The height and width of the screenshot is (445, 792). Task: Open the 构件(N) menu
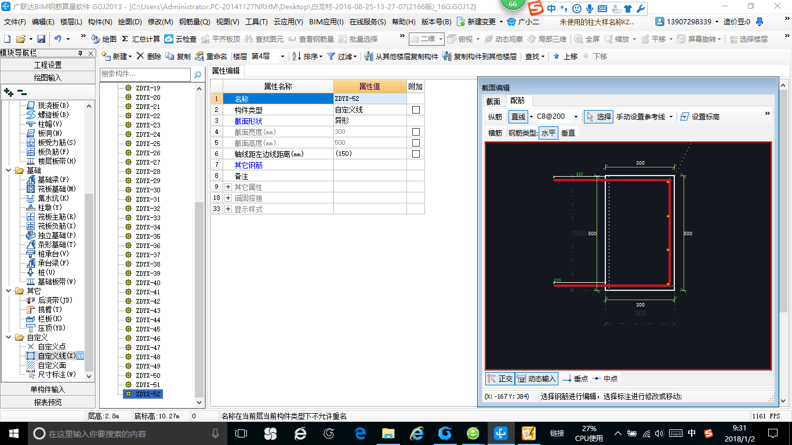[100, 22]
